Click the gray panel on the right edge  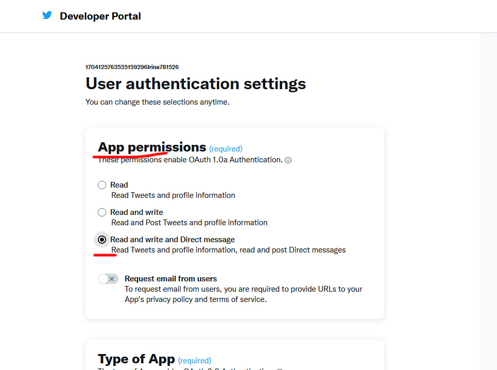[x=488, y=201]
